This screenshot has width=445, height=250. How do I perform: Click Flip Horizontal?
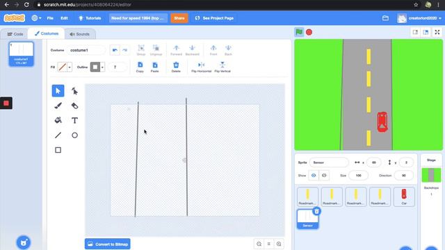click(201, 67)
